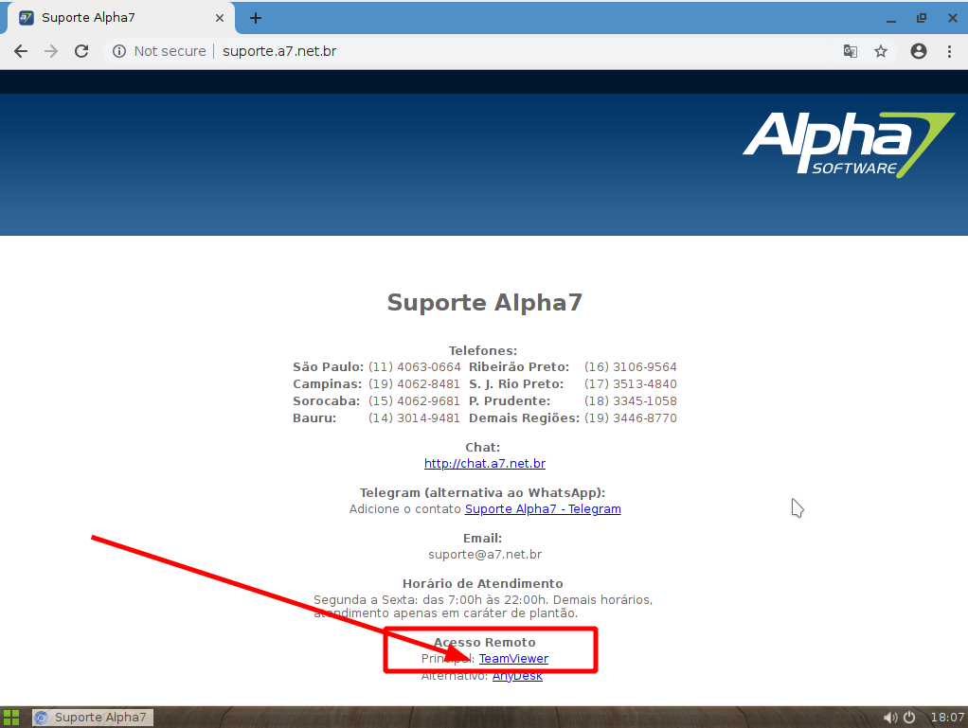Click Ribeirão Preto phone (16) 3106-9564

[630, 367]
